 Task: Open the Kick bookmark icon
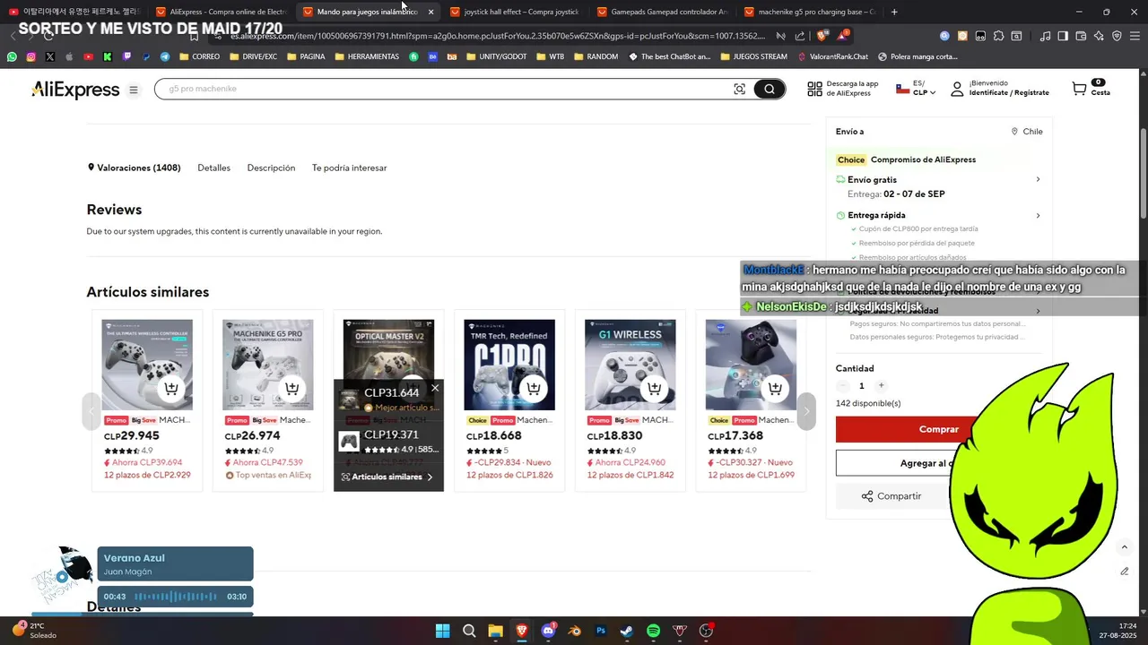point(108,56)
